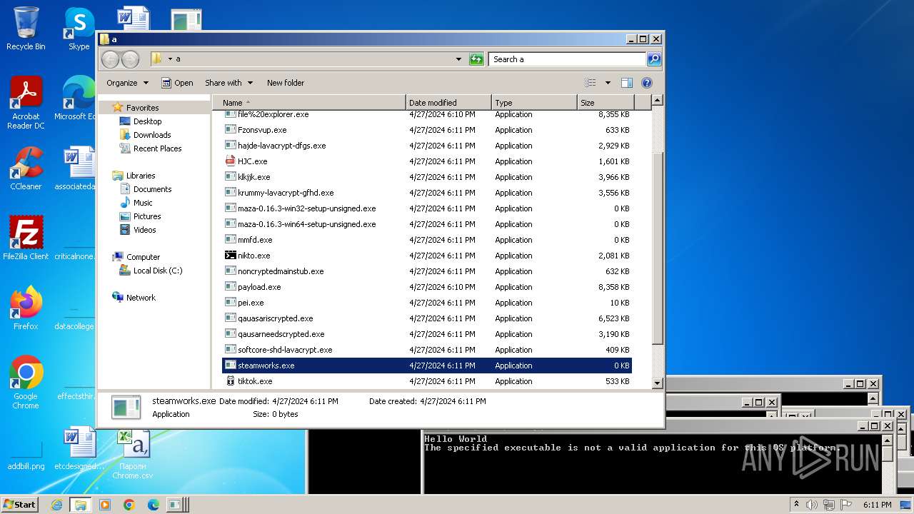Open Desktop in the navigation pane

click(147, 121)
